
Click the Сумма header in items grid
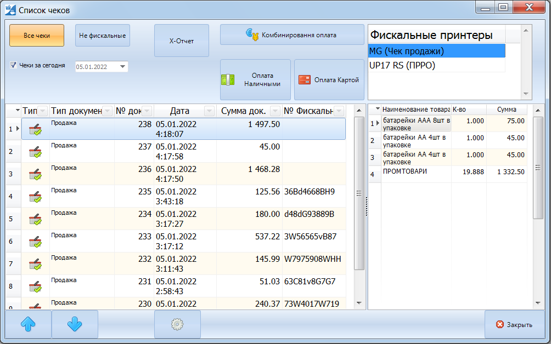click(507, 110)
